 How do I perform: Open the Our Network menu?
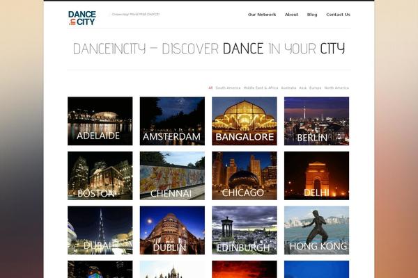[262, 15]
